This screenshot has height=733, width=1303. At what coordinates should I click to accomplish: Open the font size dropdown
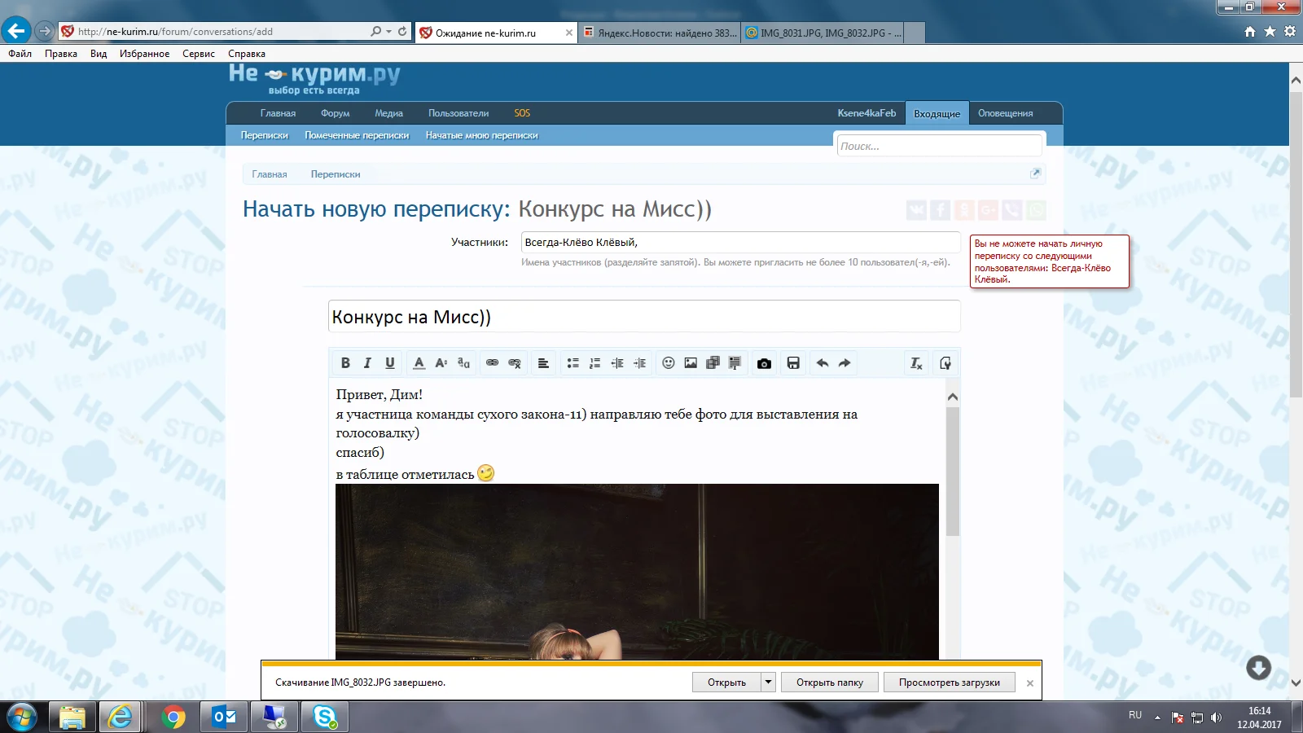(441, 363)
